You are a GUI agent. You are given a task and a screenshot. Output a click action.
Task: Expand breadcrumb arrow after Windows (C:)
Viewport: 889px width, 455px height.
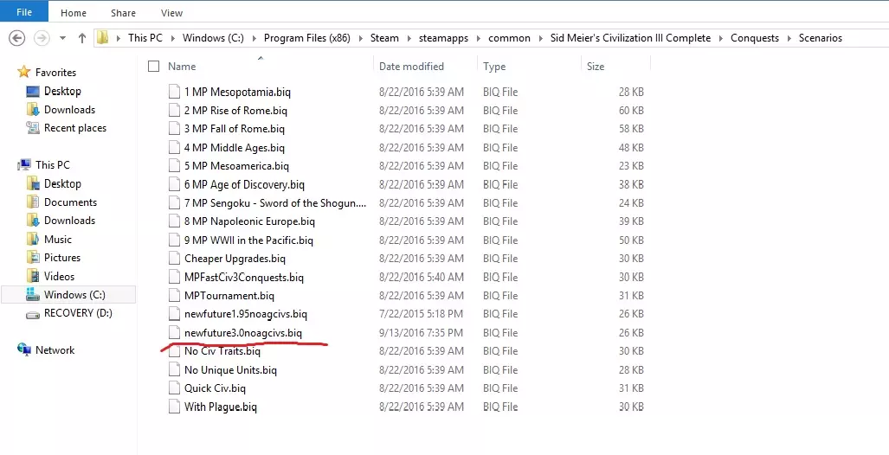point(254,38)
